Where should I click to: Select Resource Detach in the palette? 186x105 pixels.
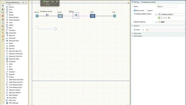click(13, 93)
